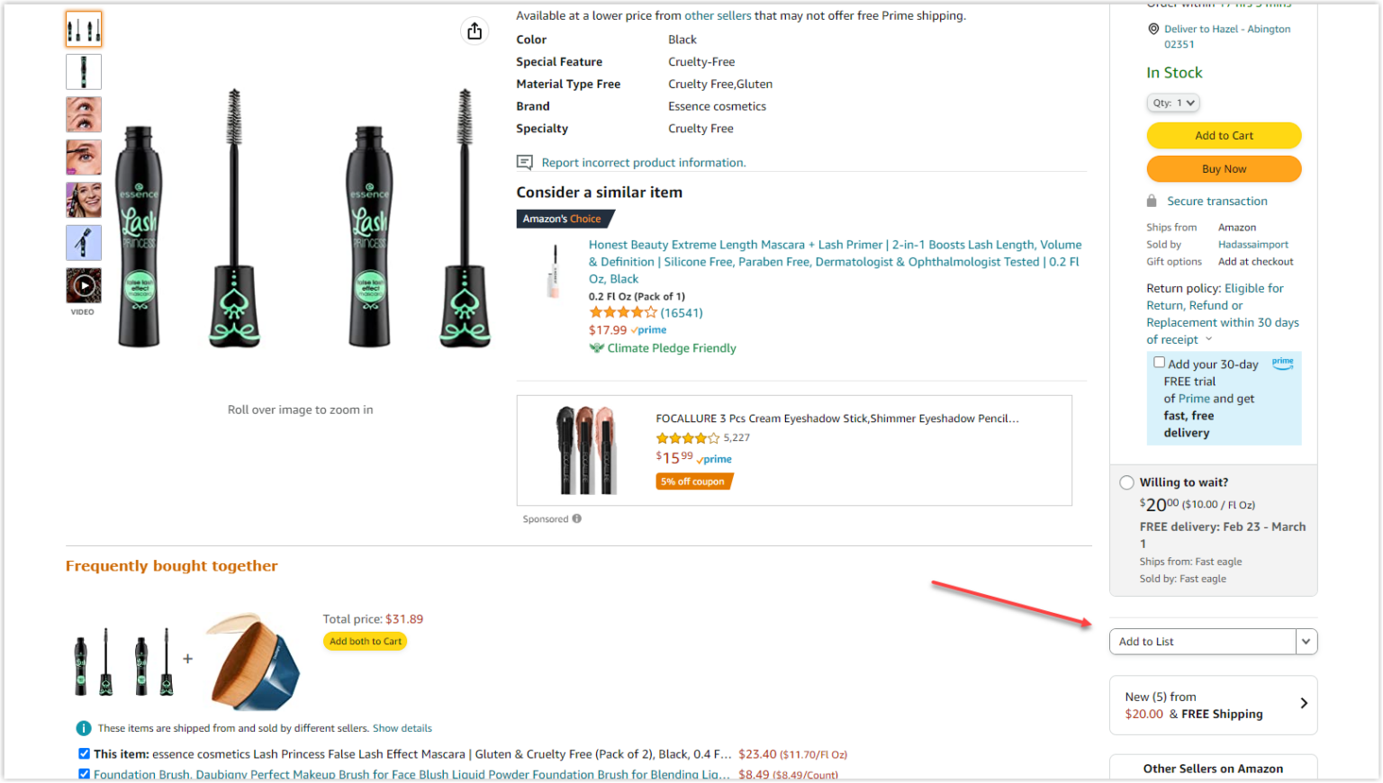1383x783 pixels.
Task: Expand the return policy details chevron
Action: (x=1211, y=339)
